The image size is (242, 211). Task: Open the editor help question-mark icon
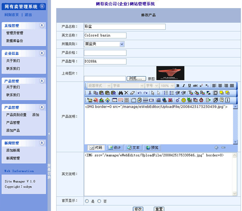click(x=222, y=100)
